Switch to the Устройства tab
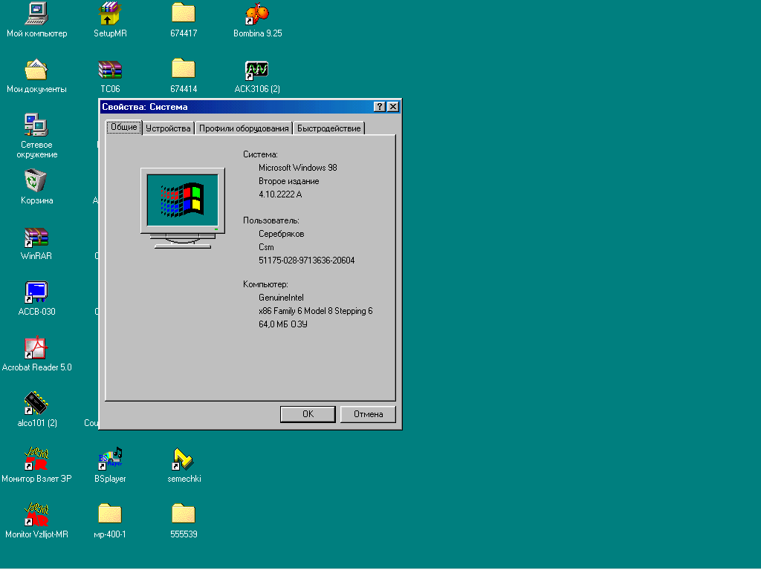The height and width of the screenshot is (570, 761). 168,128
